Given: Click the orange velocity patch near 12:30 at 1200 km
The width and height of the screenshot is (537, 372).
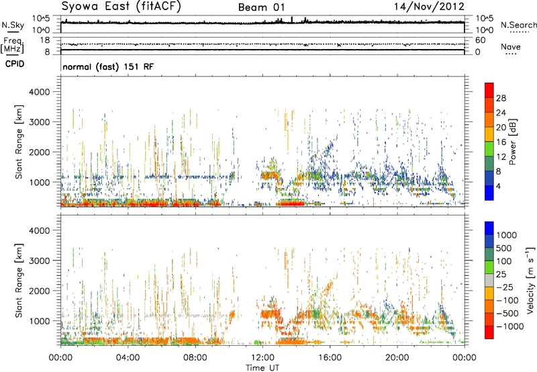Looking at the screenshot, I should click(x=269, y=315).
